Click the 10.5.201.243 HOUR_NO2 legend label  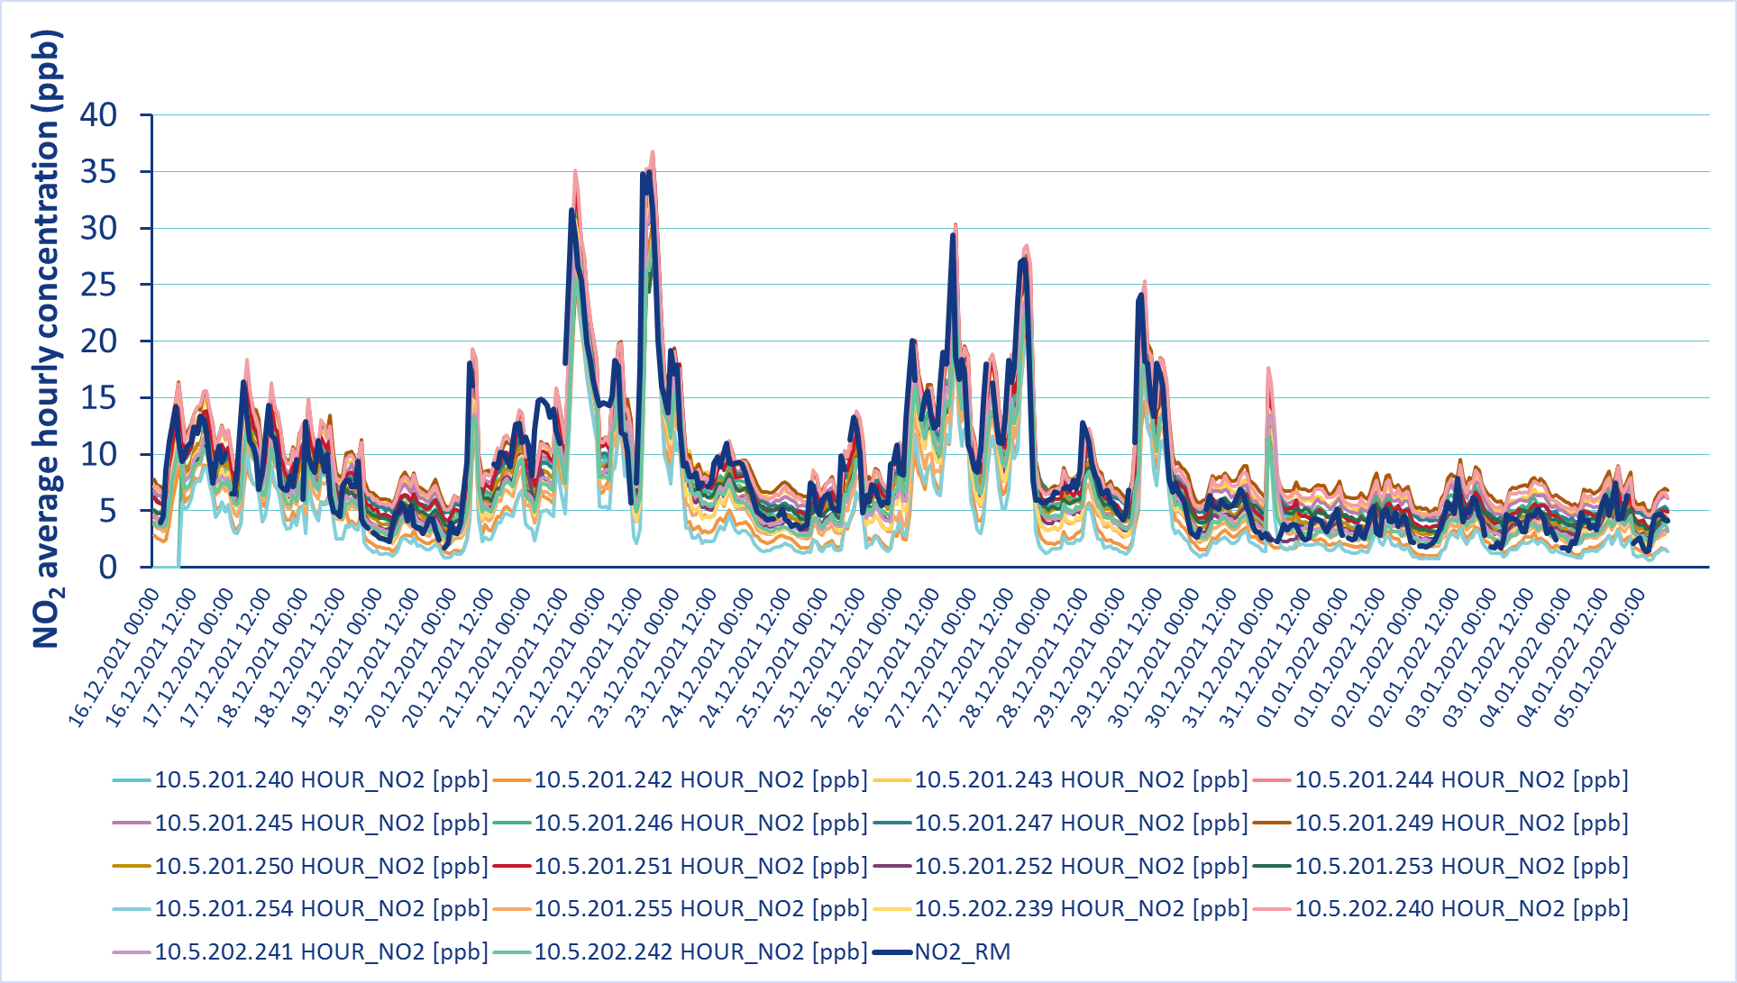pyautogui.click(x=1081, y=780)
